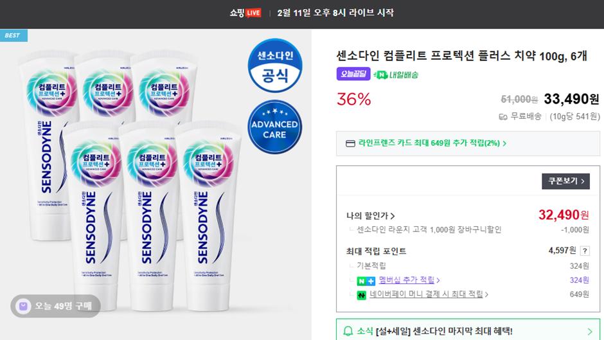Click the bell icon next to 소식
604x340 pixels.
click(348, 331)
